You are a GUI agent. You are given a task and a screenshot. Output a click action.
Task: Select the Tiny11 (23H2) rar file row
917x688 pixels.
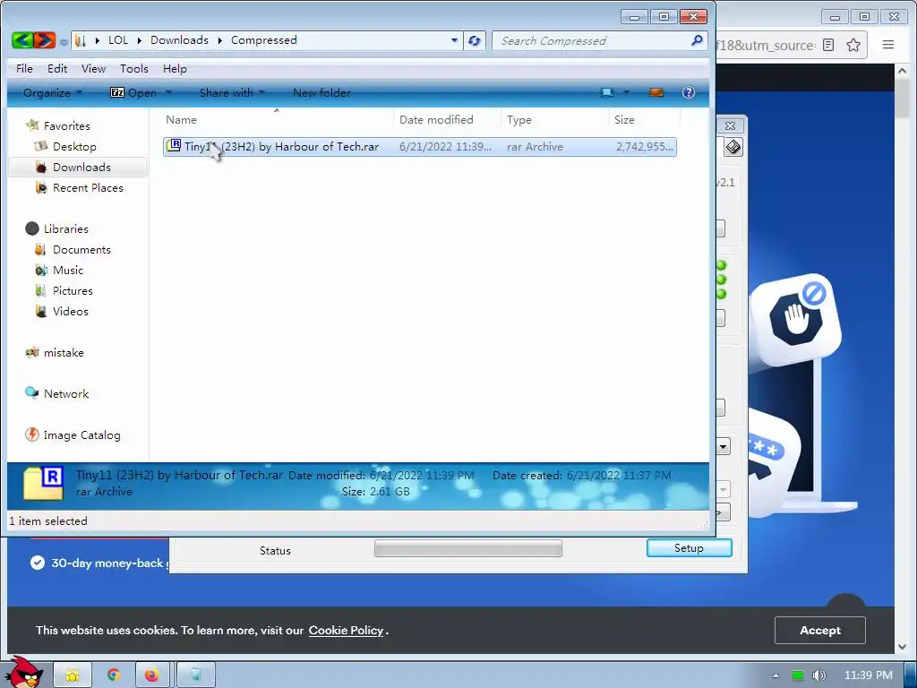pos(420,147)
